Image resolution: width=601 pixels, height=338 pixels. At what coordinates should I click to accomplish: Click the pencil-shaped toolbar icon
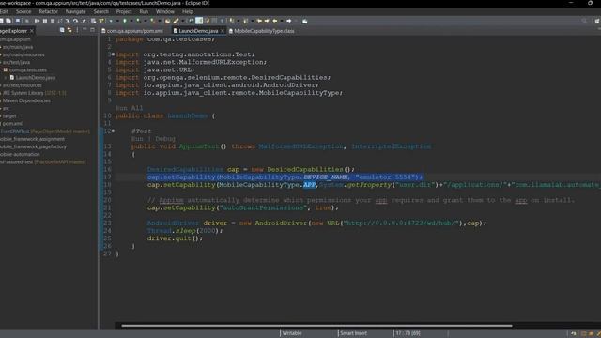click(176, 21)
